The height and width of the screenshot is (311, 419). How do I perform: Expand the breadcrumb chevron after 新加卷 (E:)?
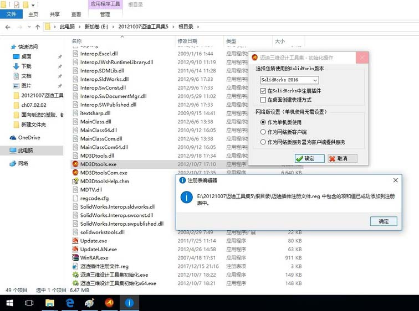[x=113, y=27]
